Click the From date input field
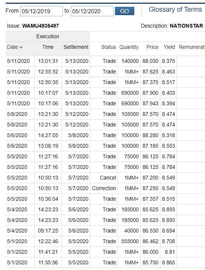Image resolution: width=205 pixels, height=270 pixels. click(x=42, y=11)
